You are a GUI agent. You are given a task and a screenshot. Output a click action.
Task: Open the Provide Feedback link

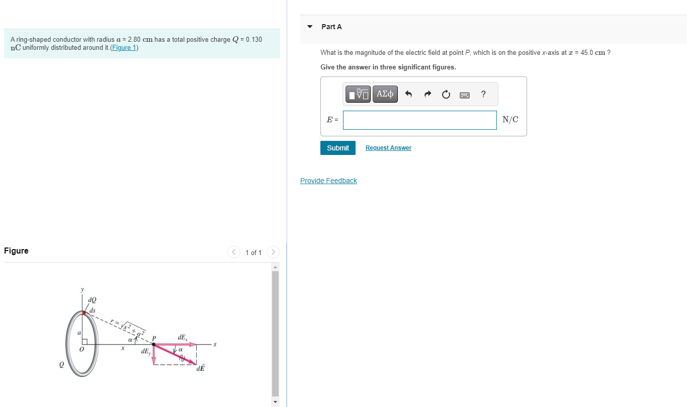(328, 181)
